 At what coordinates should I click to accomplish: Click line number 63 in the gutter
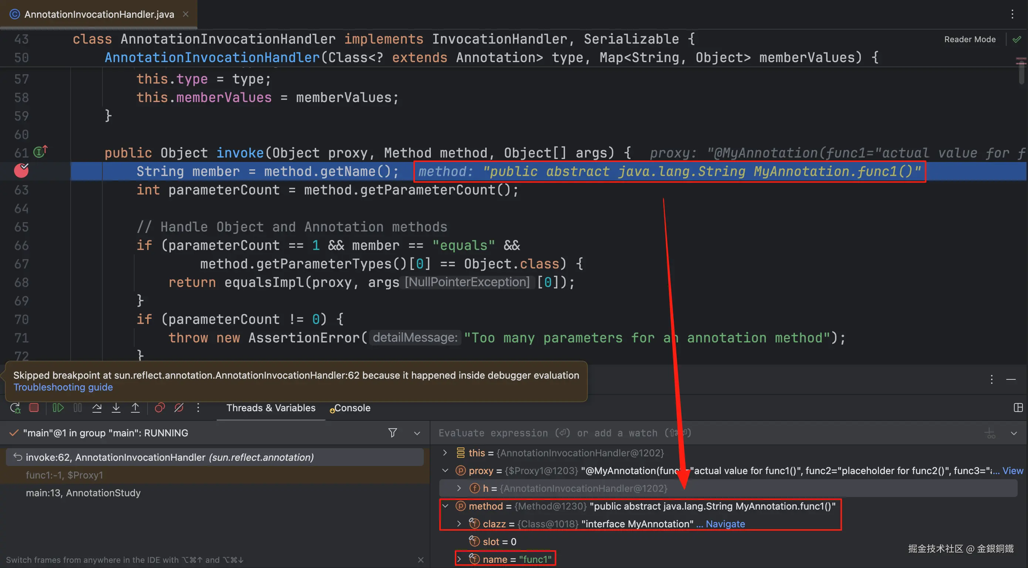(x=21, y=190)
